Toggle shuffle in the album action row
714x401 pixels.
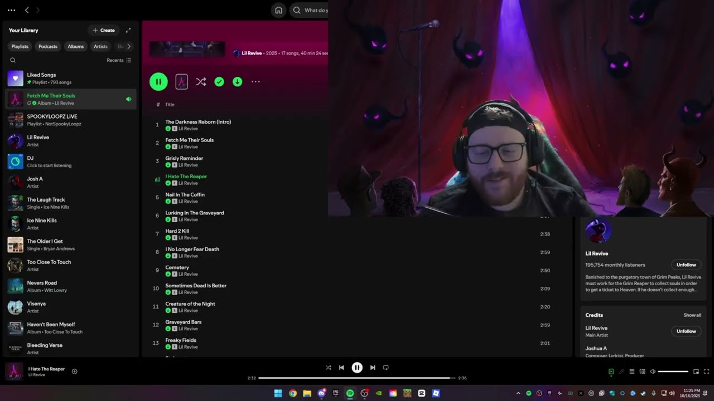pos(201,82)
